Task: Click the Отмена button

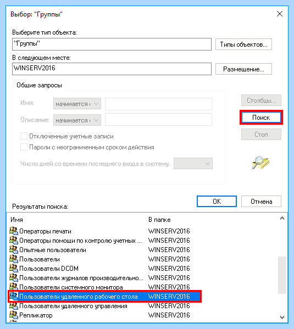Action: pos(261,202)
